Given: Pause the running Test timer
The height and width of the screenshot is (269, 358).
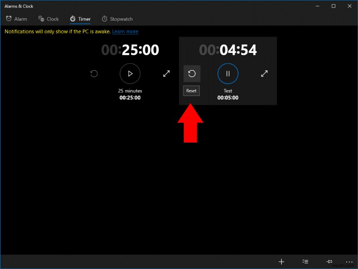Looking at the screenshot, I should tap(228, 74).
